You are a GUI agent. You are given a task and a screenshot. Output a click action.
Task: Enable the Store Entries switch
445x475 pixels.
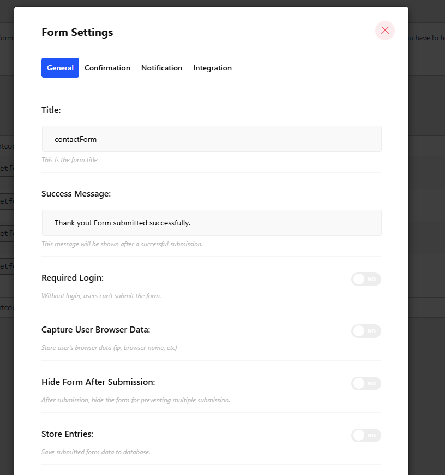(366, 435)
